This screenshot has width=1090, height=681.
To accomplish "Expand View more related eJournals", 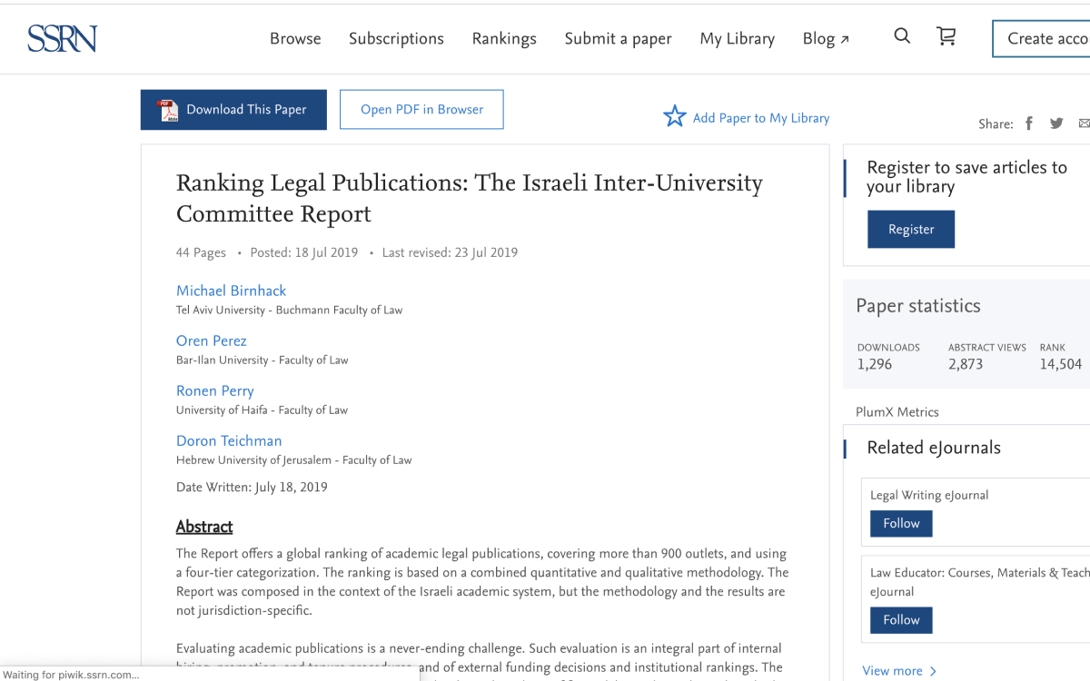I will (x=898, y=671).
